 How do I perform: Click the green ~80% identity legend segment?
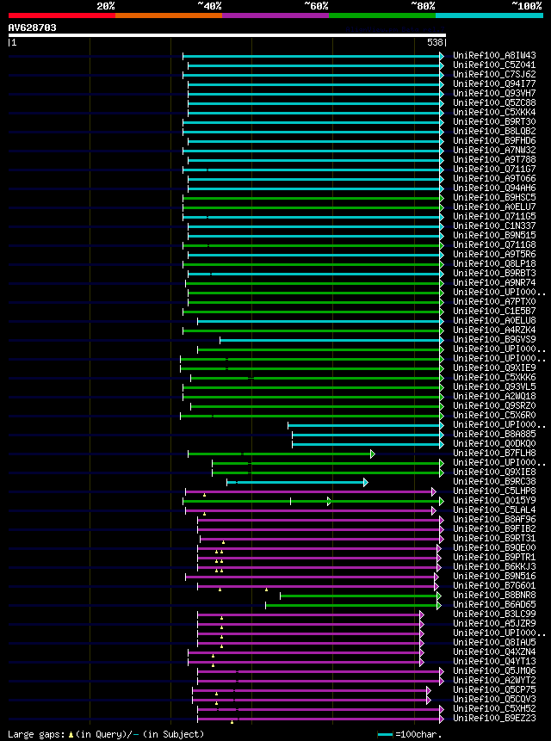tap(382, 15)
